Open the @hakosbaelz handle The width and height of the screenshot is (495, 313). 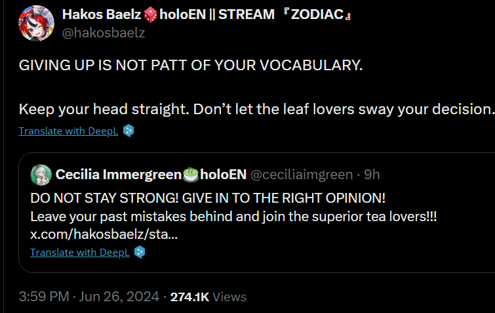point(104,33)
